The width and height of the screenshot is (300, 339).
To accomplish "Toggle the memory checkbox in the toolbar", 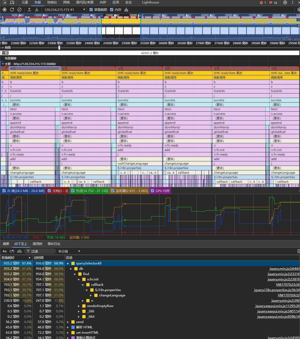I will (112, 10).
